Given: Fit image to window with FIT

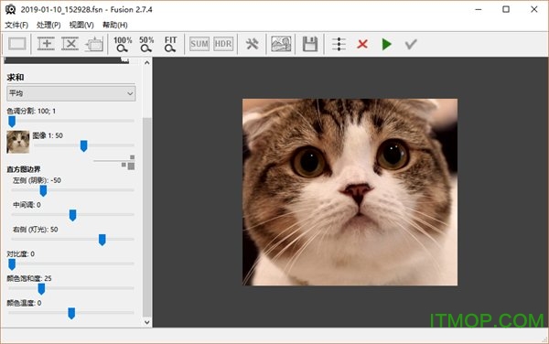Looking at the screenshot, I should [x=170, y=44].
